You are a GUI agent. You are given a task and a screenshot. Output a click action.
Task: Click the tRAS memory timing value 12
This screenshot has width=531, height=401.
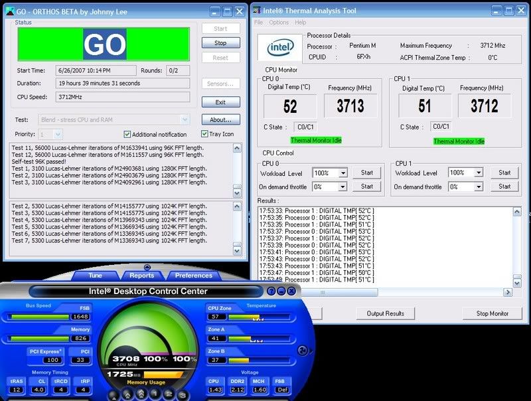[16, 390]
